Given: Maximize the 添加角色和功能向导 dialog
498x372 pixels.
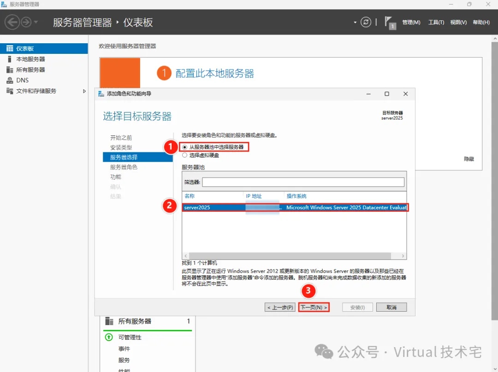Looking at the screenshot, I should point(387,94).
